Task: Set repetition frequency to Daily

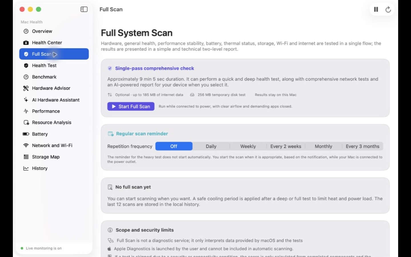Action: click(211, 146)
